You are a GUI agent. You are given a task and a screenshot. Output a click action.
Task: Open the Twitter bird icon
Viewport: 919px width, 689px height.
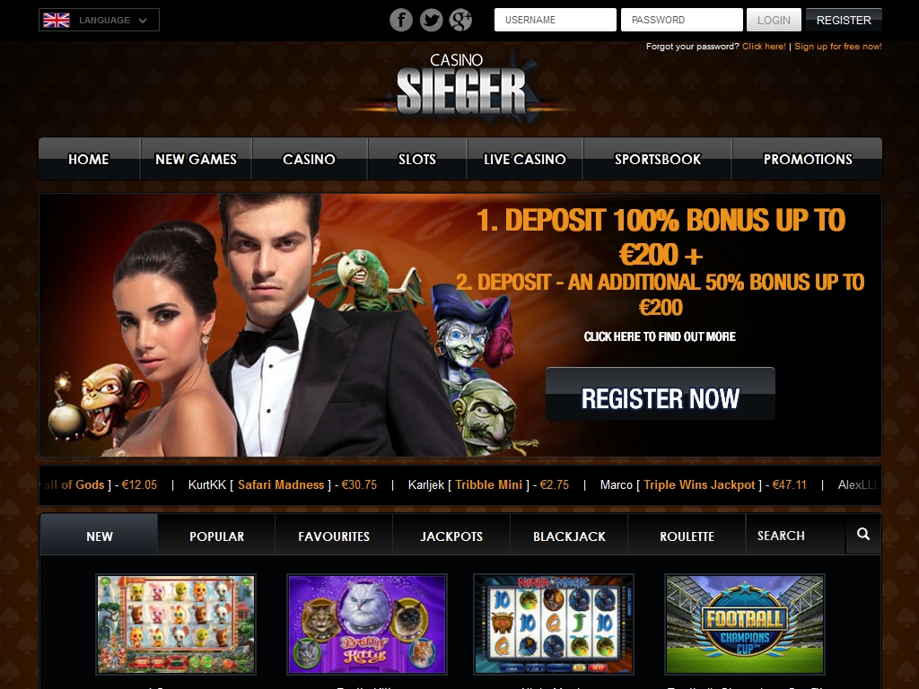tap(432, 20)
